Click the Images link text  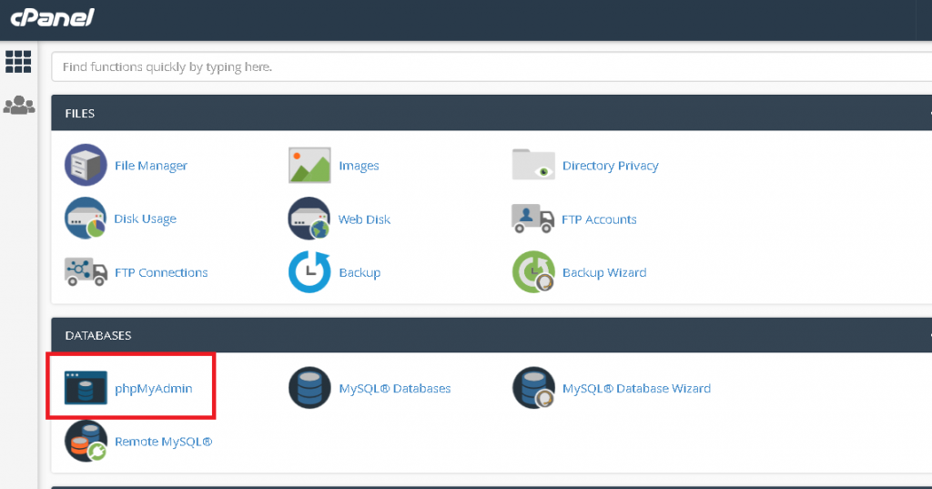(359, 166)
